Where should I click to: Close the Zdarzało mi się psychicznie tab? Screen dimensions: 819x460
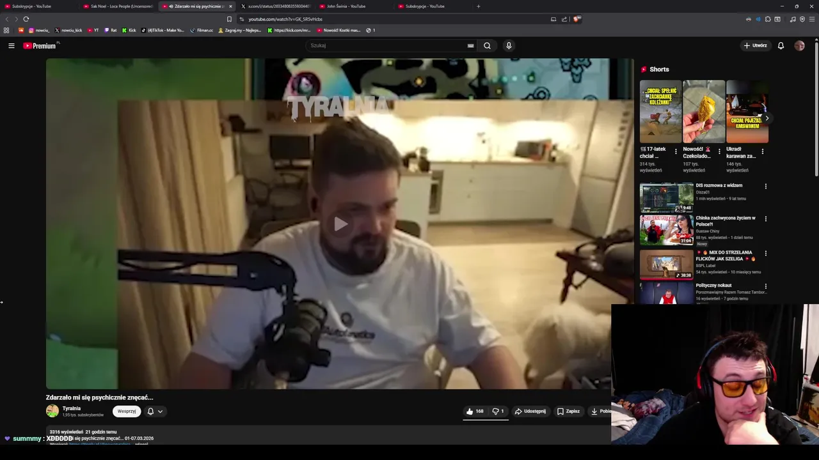(230, 6)
